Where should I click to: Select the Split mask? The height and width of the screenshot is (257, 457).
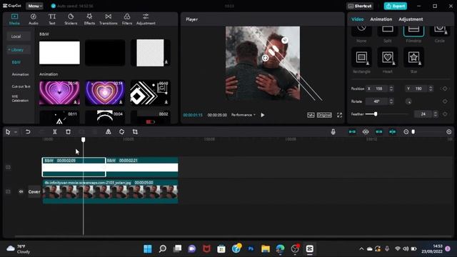(387, 31)
